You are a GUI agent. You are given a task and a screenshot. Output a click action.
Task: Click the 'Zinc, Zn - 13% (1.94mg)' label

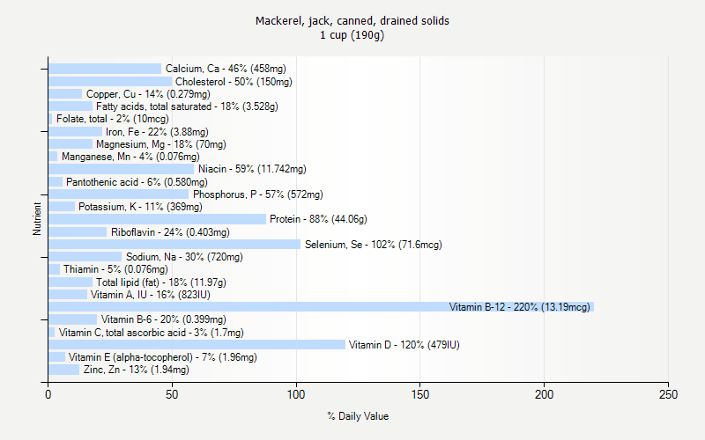137,370
